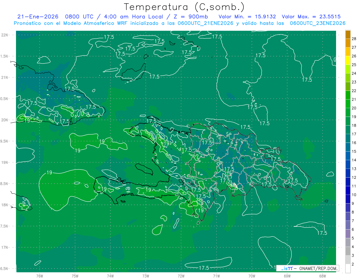This screenshot has height=280, width=362.
Task: Click the title "Temperatura (C,somb.)"
Action: 184,7
